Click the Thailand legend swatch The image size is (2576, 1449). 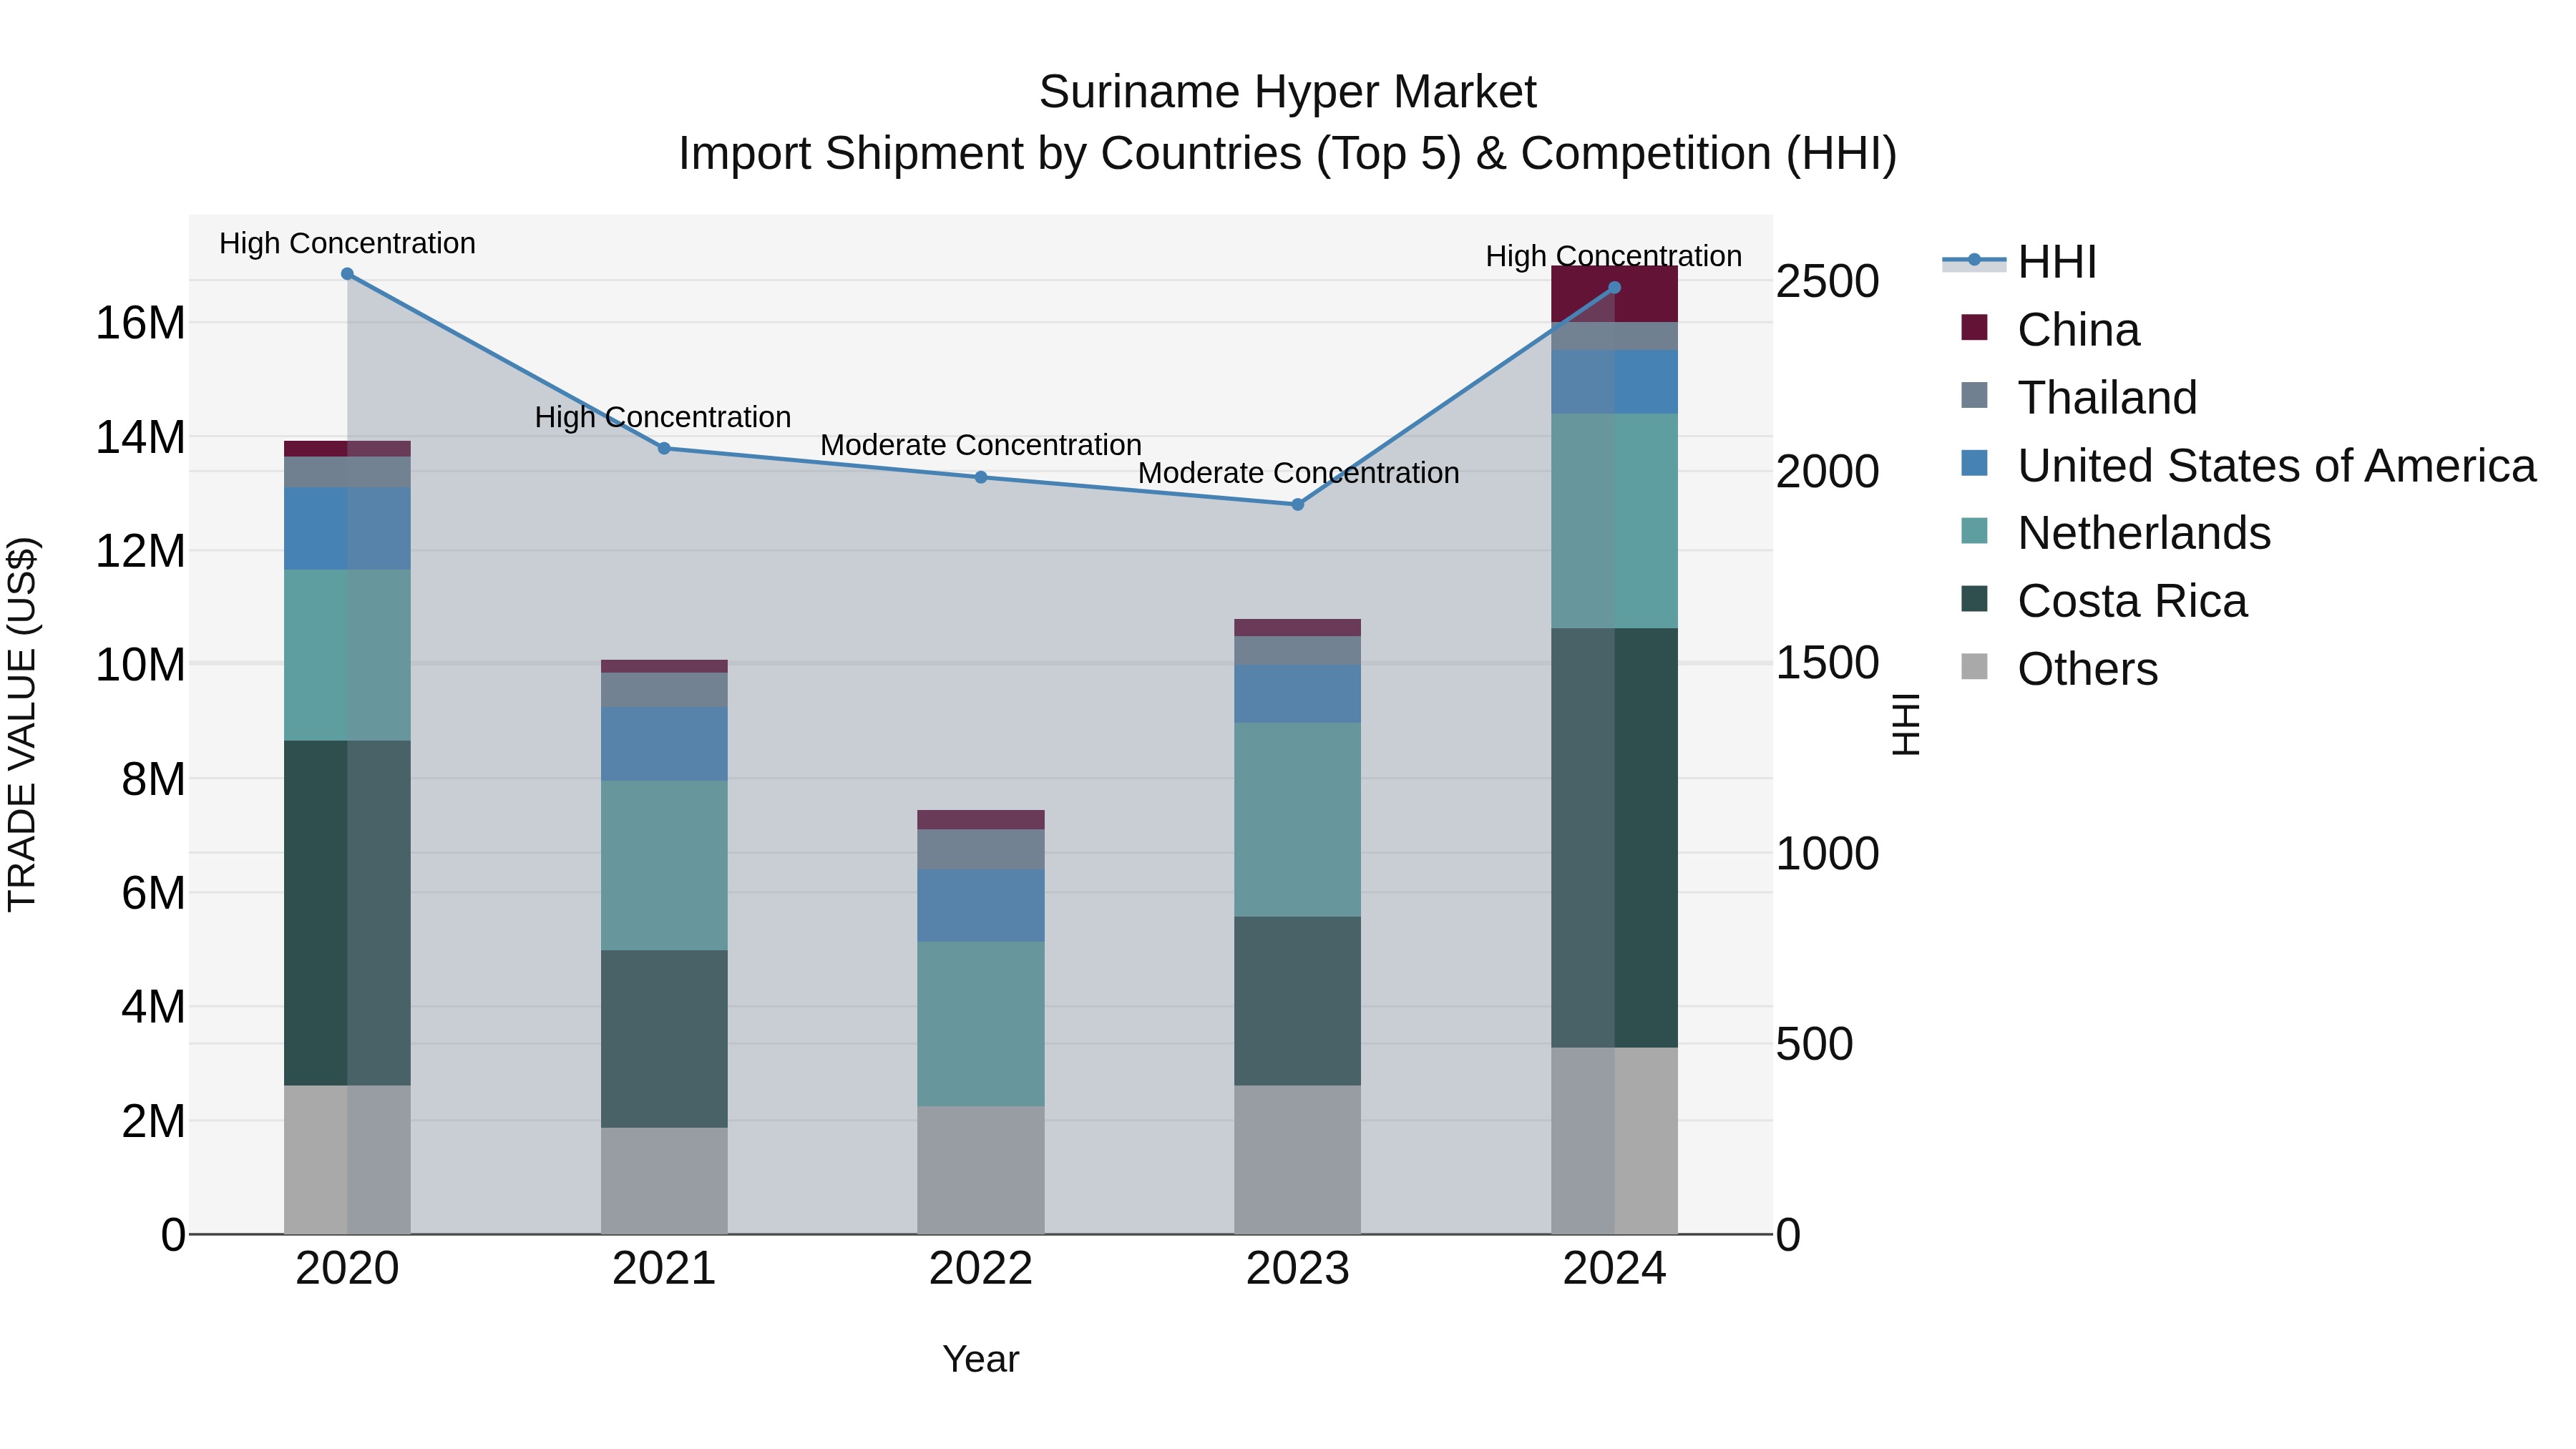click(x=1974, y=395)
